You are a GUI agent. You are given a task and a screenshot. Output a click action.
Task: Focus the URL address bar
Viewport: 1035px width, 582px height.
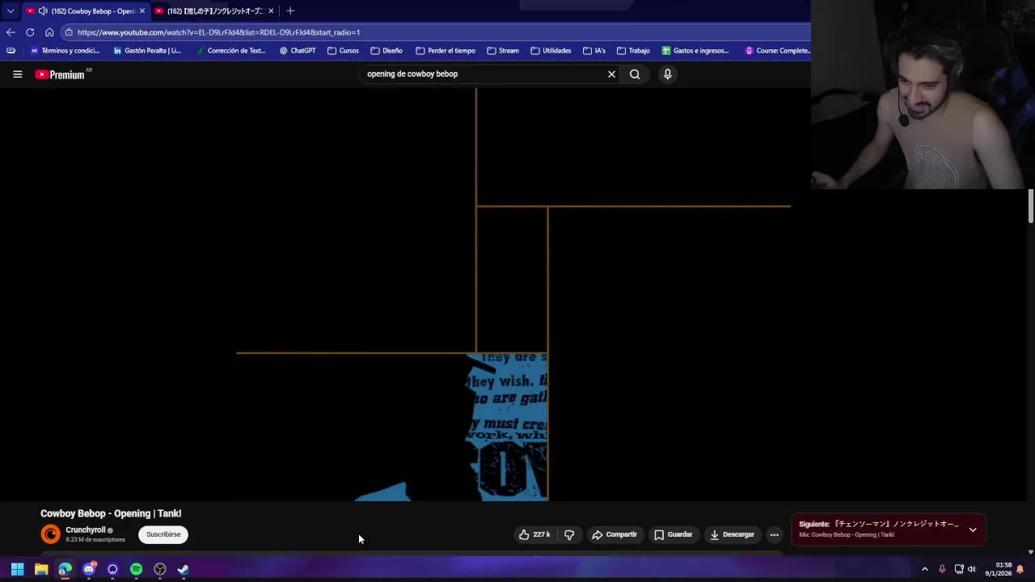coord(437,32)
